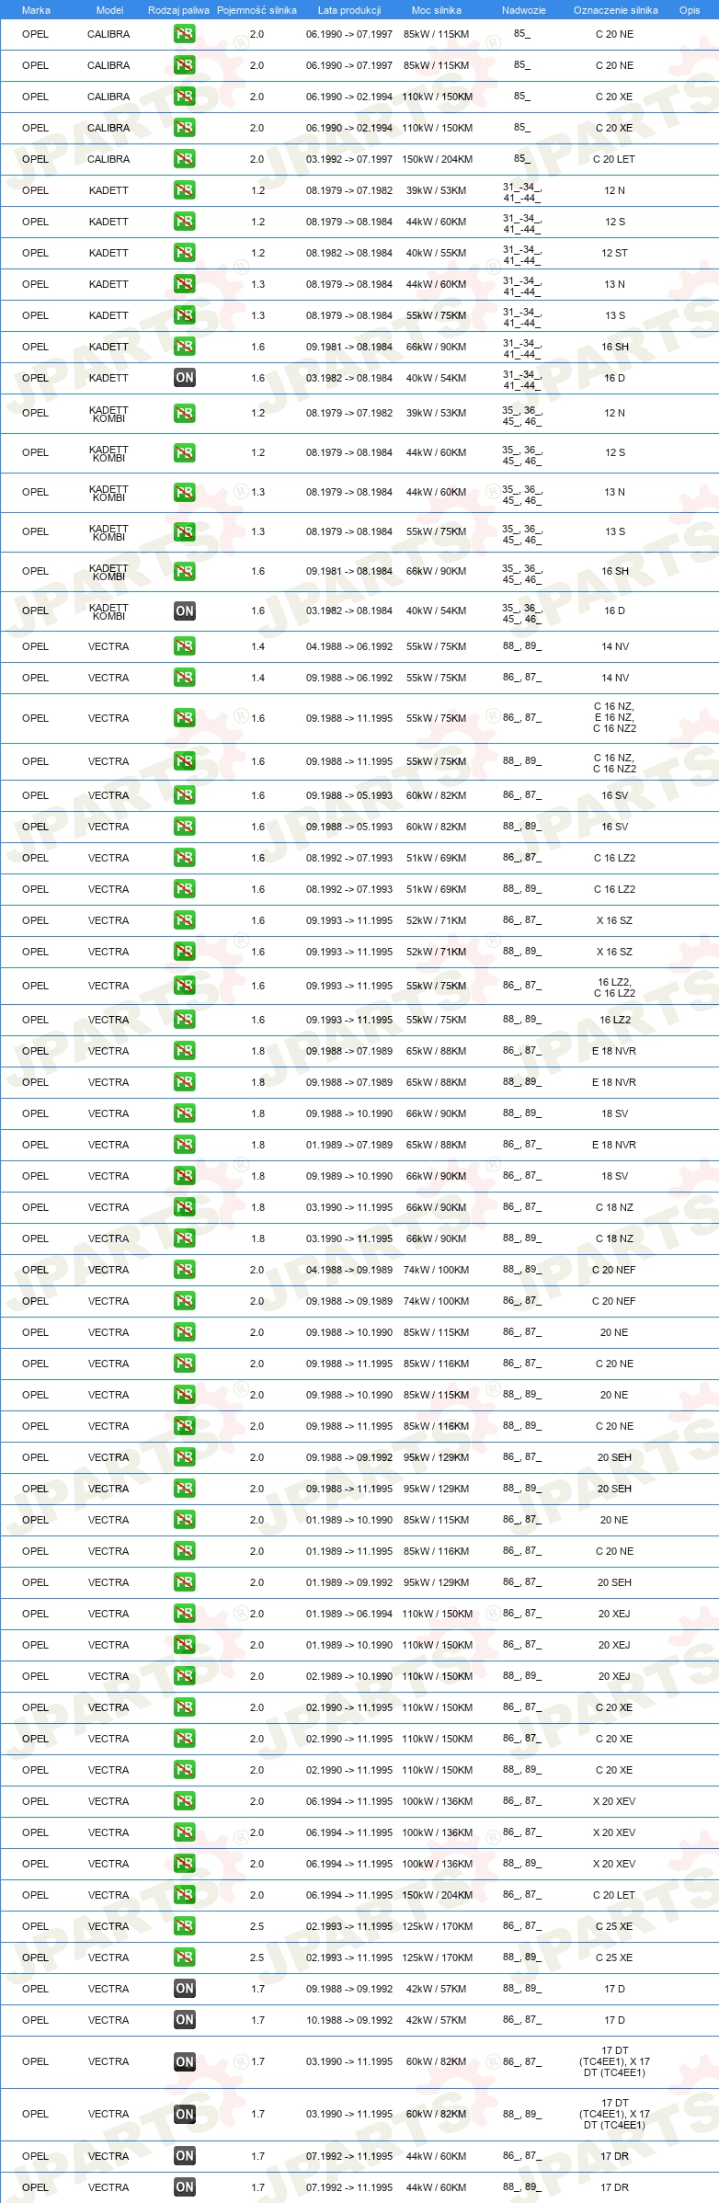This screenshot has width=719, height=2203.
Task: Click the Nadwozie column header
Action: click(523, 10)
